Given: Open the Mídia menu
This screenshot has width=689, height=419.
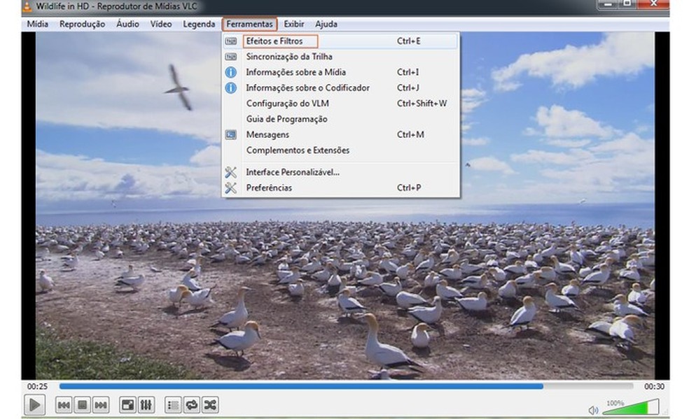Looking at the screenshot, I should (x=37, y=24).
